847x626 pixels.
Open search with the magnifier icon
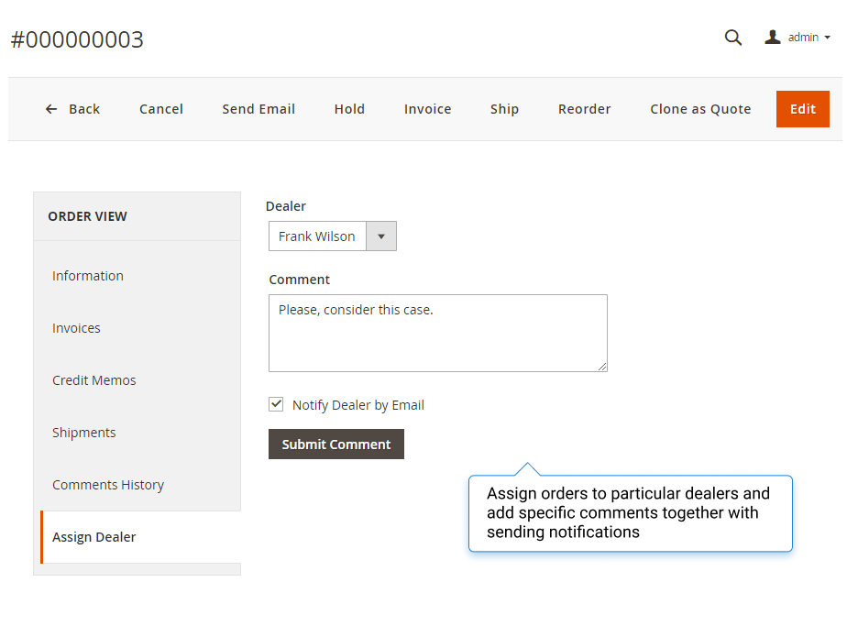pos(733,38)
